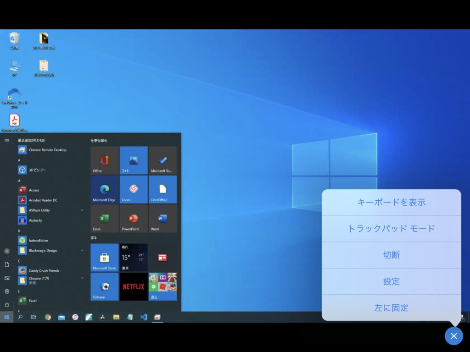Launch Google Chrome from the taskbar
The height and width of the screenshot is (352, 470).
point(48,317)
